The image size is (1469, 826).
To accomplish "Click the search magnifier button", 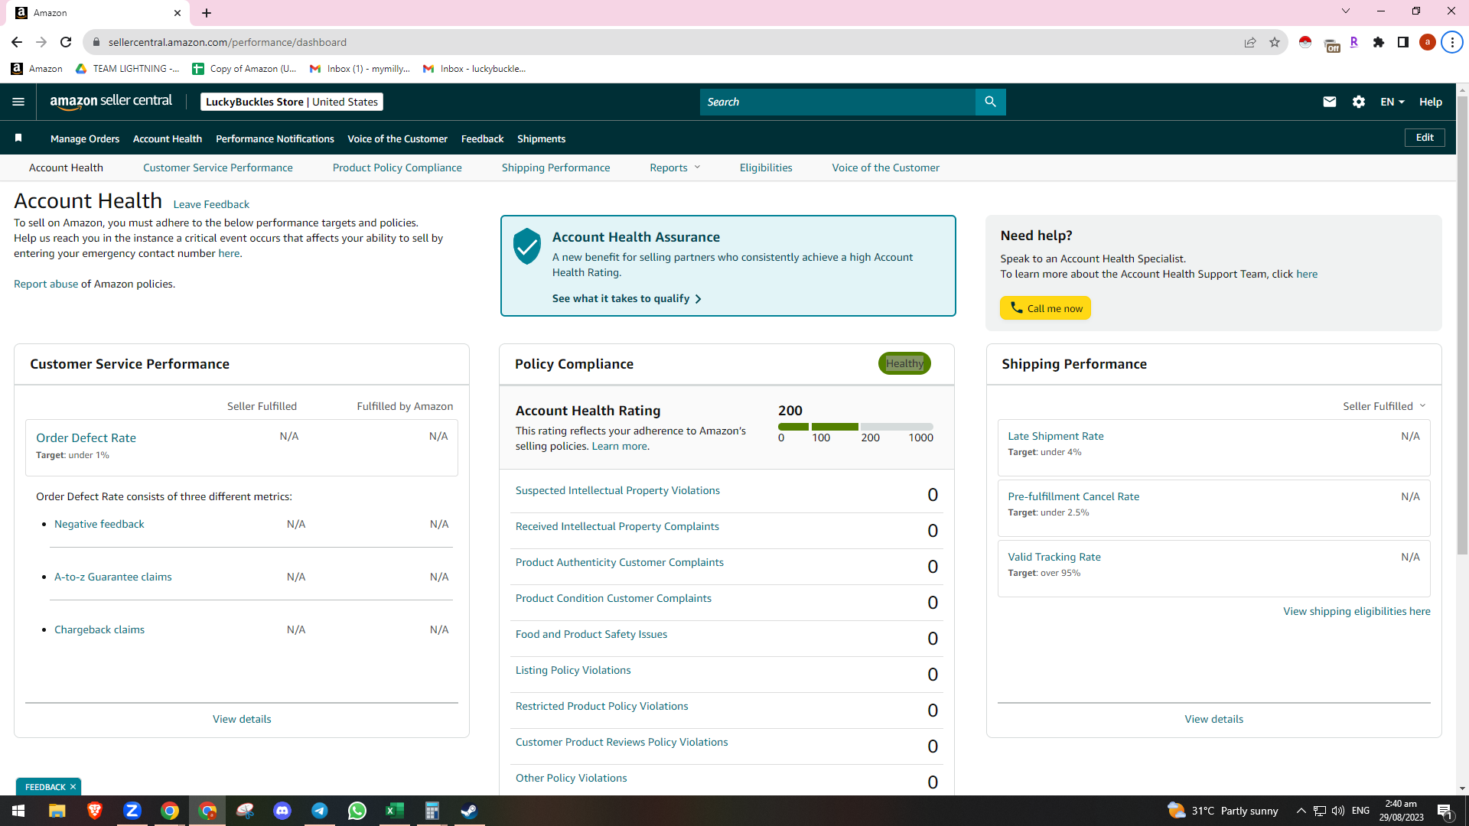I will click(990, 102).
